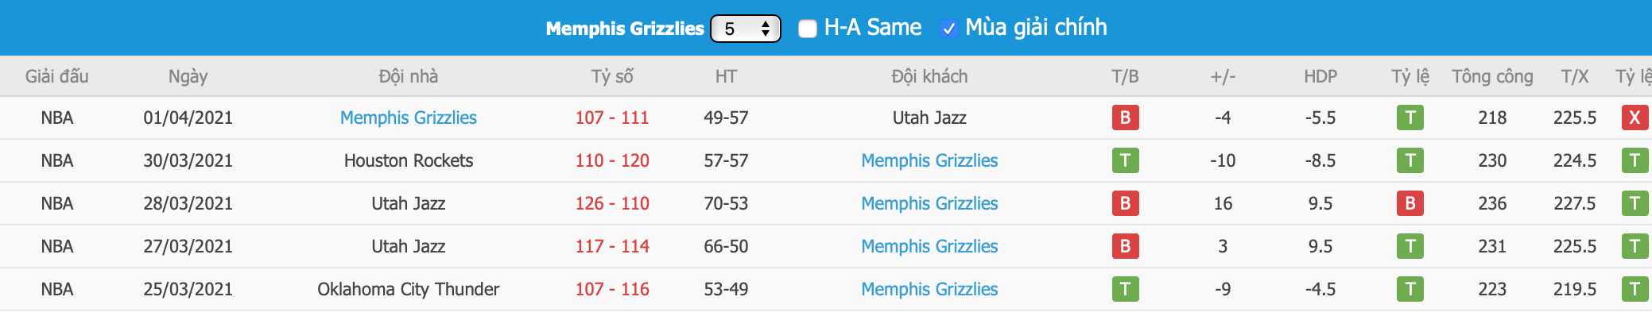Open the match count dropdown showing 5
Image resolution: width=1652 pixels, height=316 pixels.
[746, 29]
